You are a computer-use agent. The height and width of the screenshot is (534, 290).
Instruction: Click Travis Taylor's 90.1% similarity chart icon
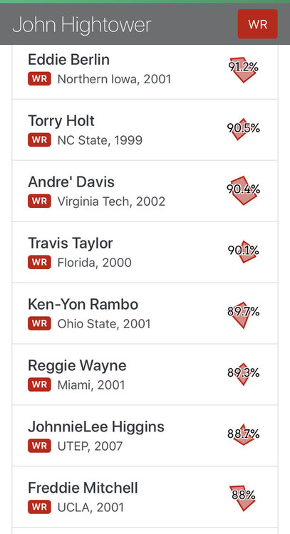[243, 251]
